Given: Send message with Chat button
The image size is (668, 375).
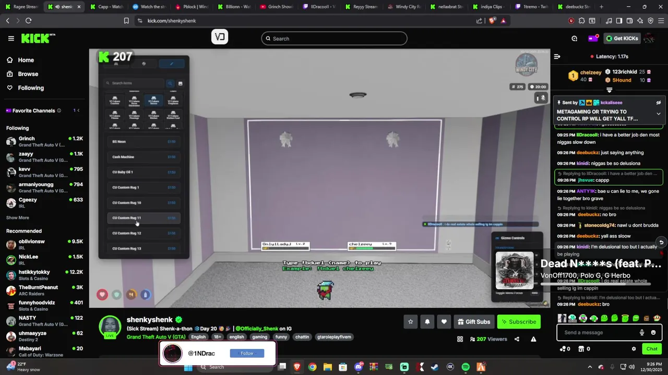Looking at the screenshot, I should point(652,349).
